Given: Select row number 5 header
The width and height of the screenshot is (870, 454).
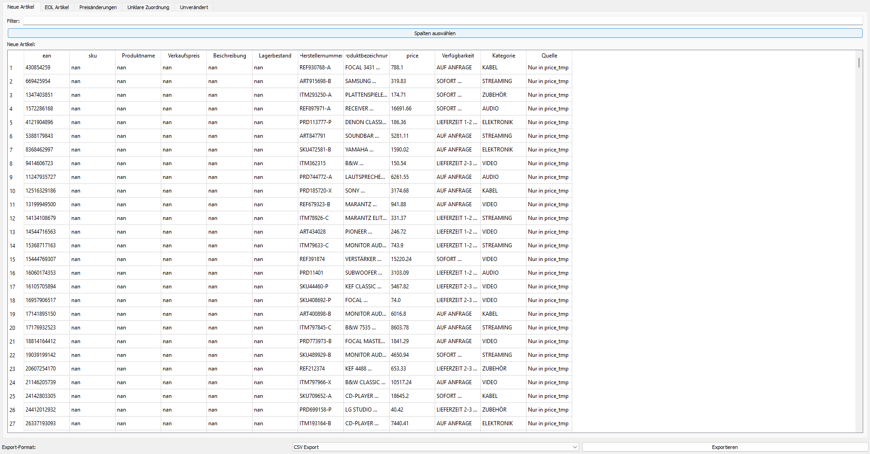Looking at the screenshot, I should pos(11,122).
